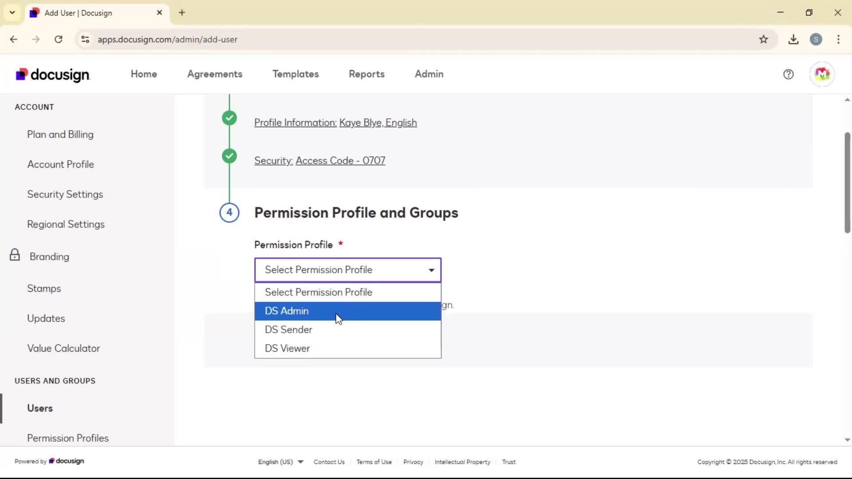Click the Permission Profile field label

[293, 245]
